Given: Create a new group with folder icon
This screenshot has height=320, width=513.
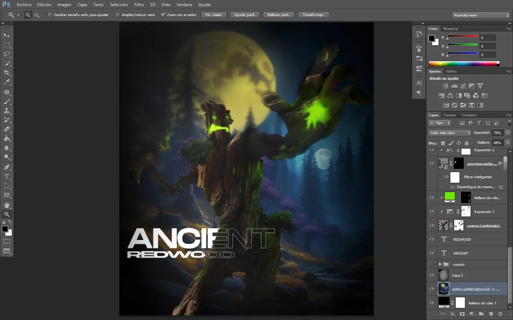Looking at the screenshot, I should click(481, 314).
